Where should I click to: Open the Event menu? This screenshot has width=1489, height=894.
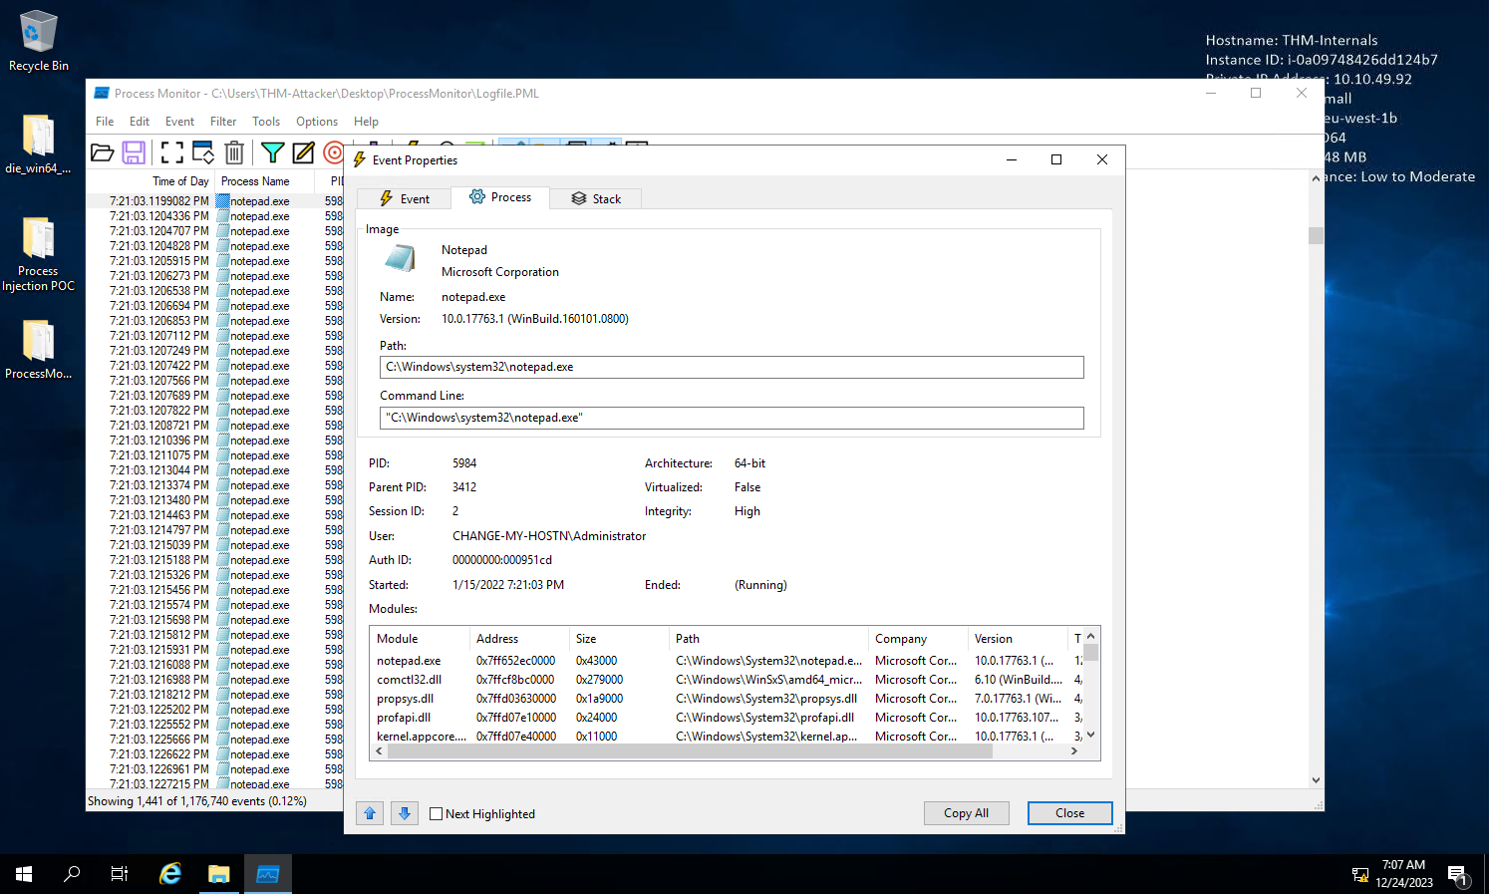(x=179, y=122)
